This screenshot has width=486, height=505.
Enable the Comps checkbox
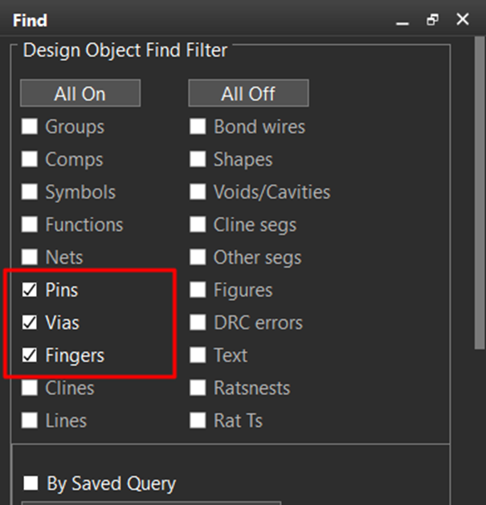[x=30, y=160]
